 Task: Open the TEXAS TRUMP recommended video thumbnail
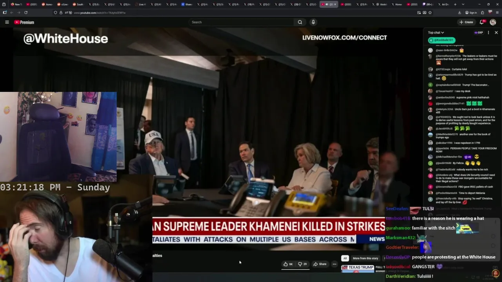(x=358, y=269)
